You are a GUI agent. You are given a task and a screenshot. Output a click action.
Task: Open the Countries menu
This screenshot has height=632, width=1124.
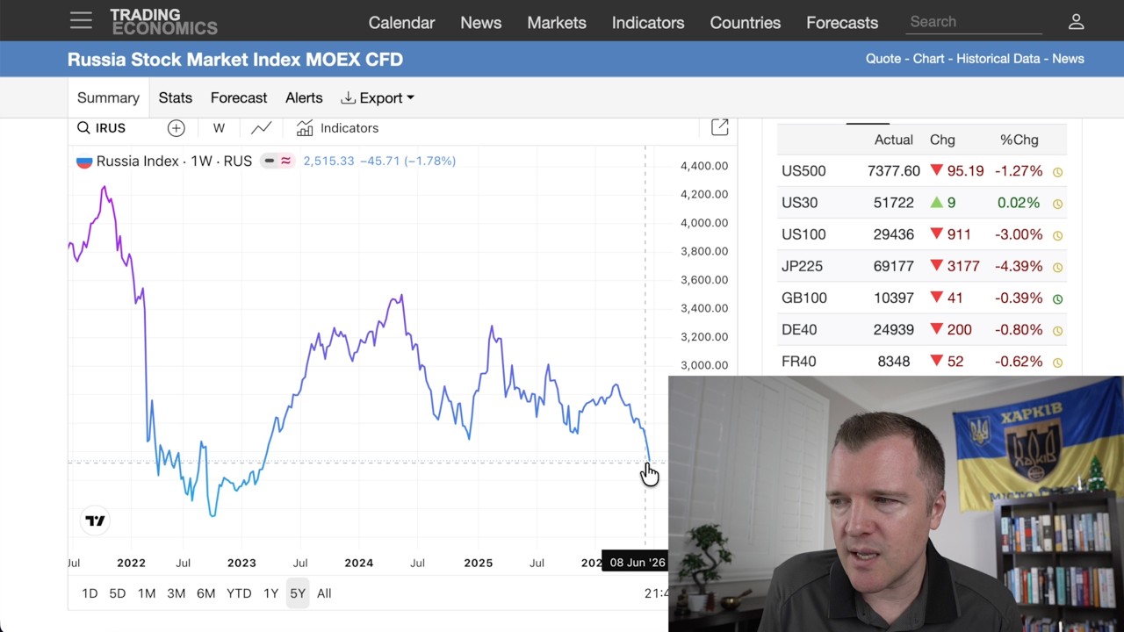pyautogui.click(x=746, y=23)
